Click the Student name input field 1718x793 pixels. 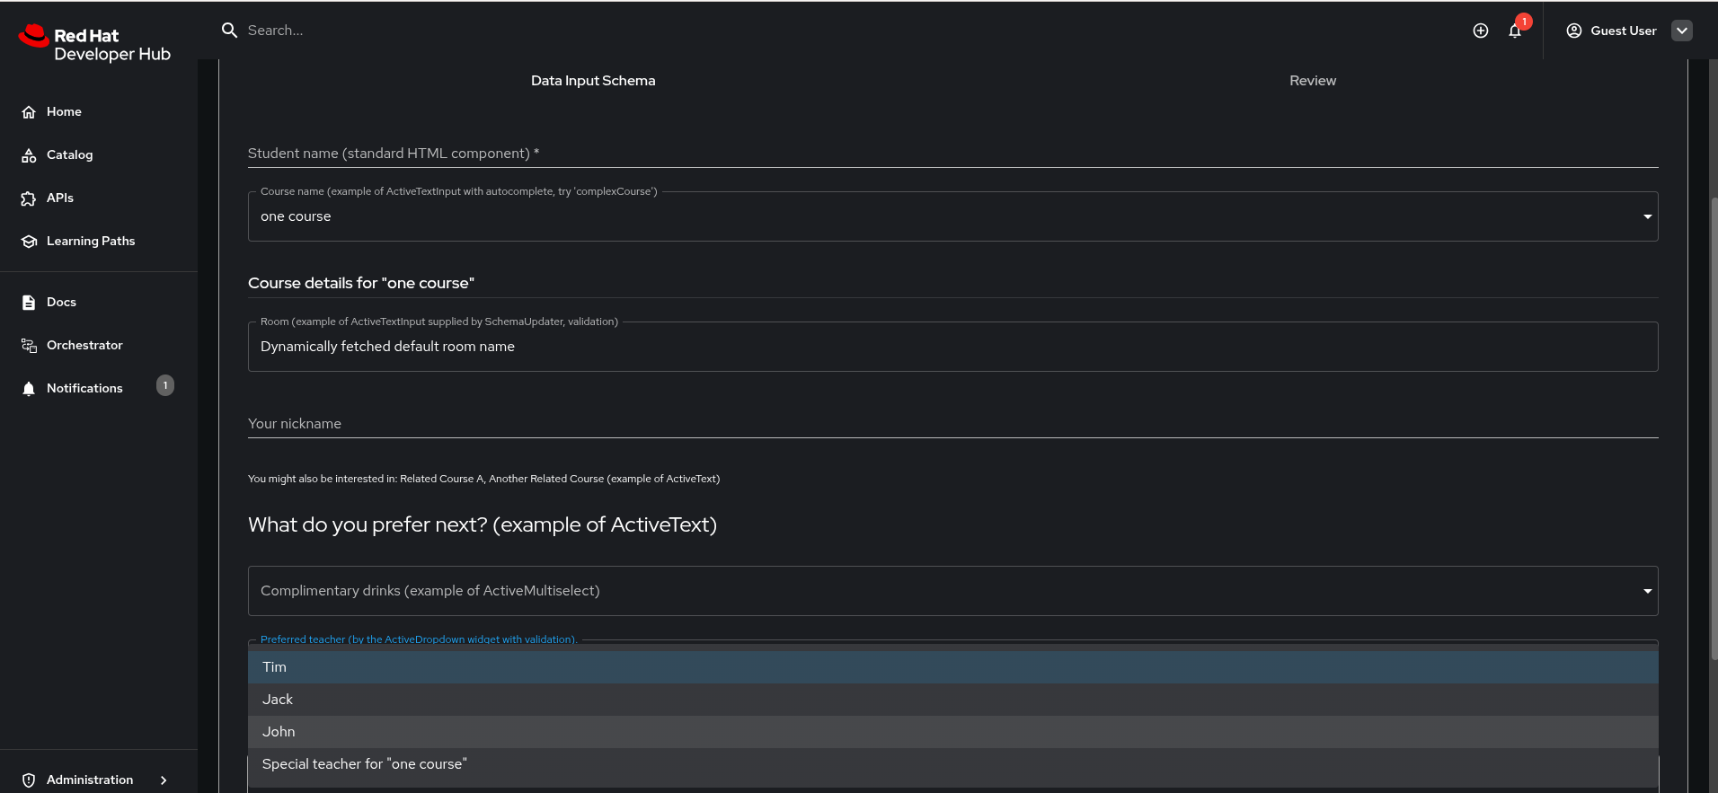pos(952,154)
